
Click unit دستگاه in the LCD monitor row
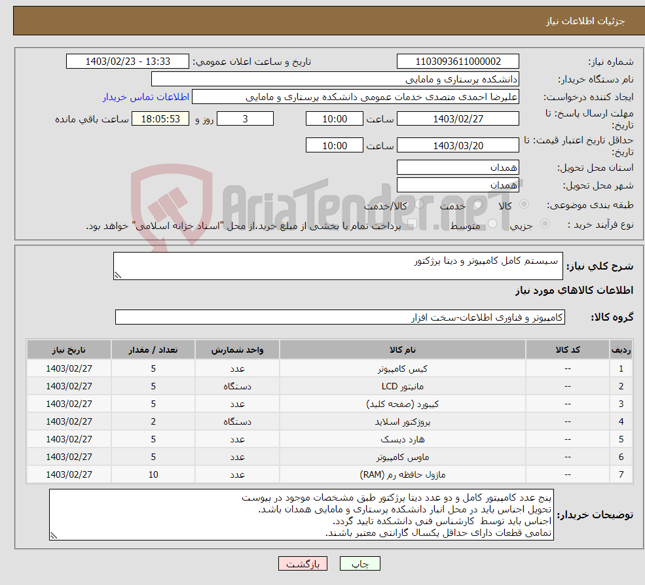[237, 387]
